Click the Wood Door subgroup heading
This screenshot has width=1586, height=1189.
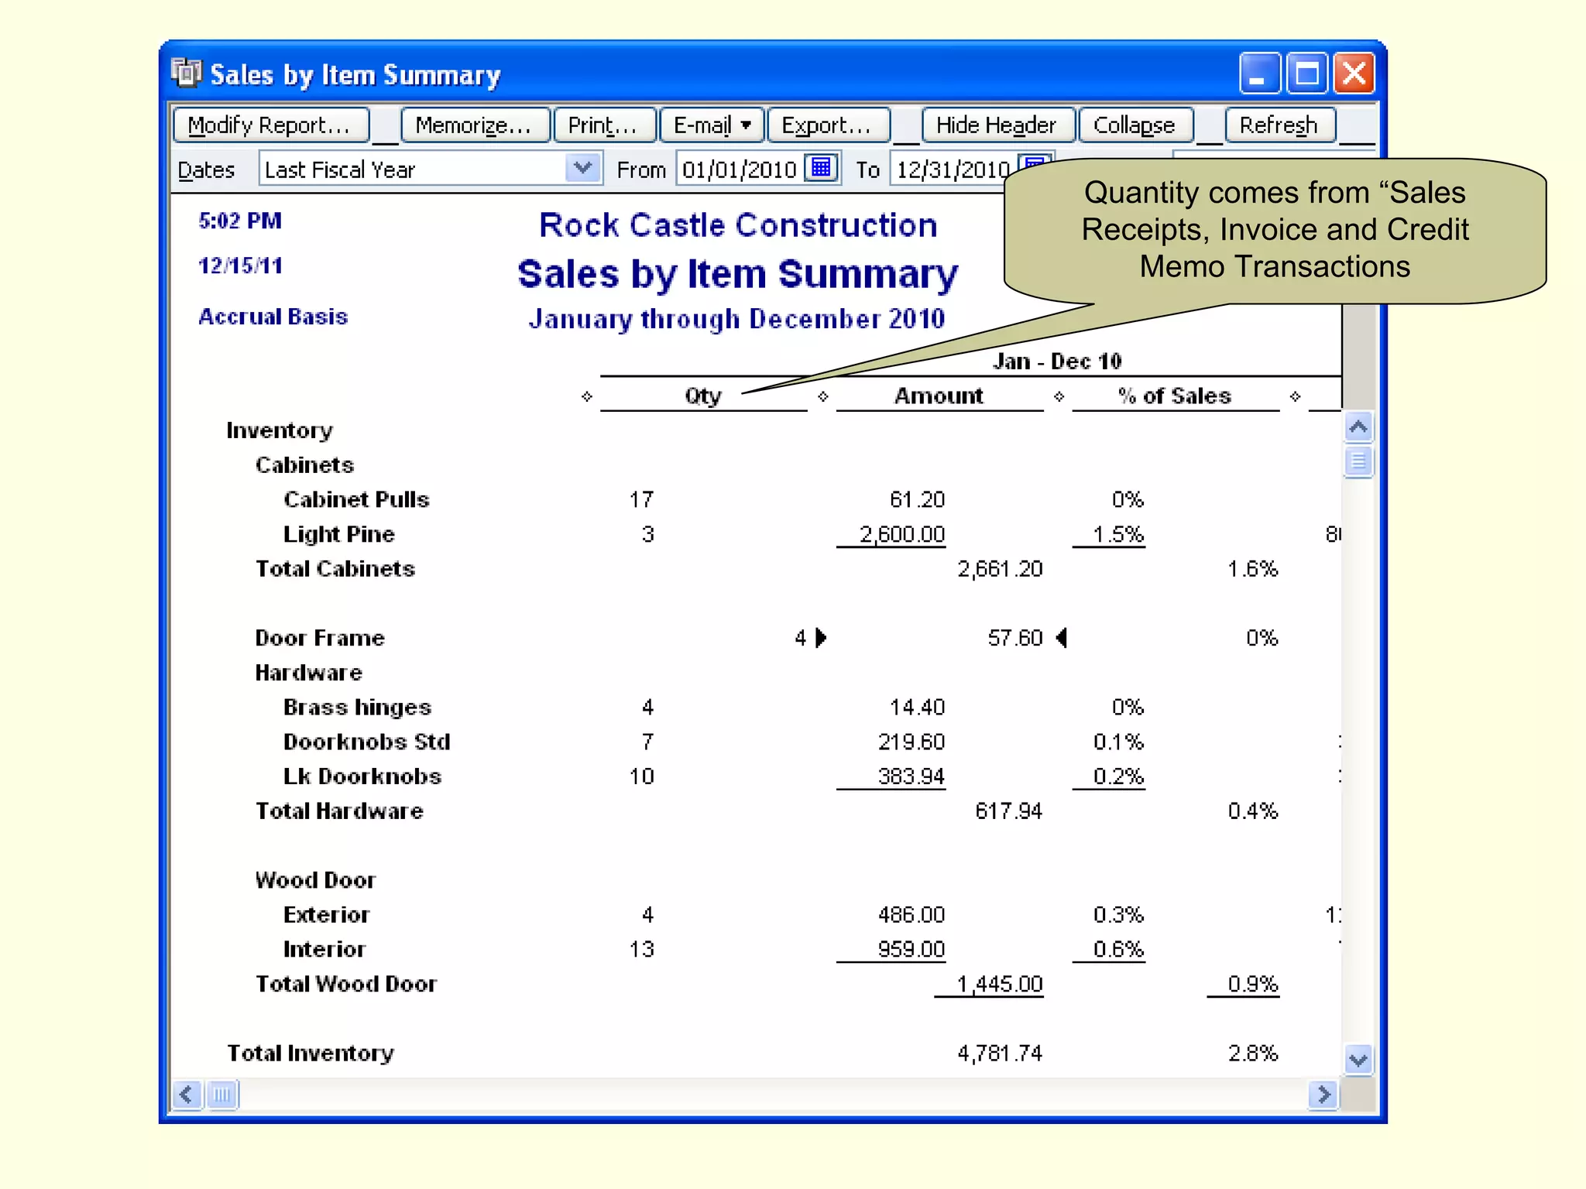pyautogui.click(x=315, y=880)
